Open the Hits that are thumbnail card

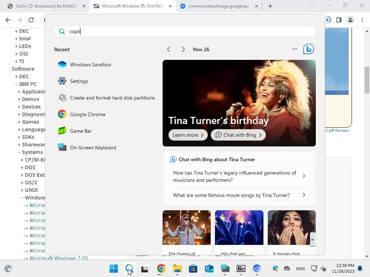[x=239, y=233]
